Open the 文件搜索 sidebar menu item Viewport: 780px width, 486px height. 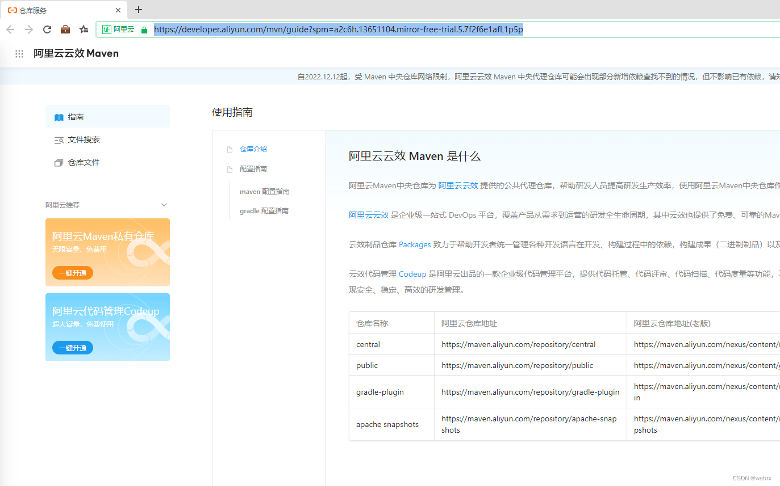[x=107, y=140]
